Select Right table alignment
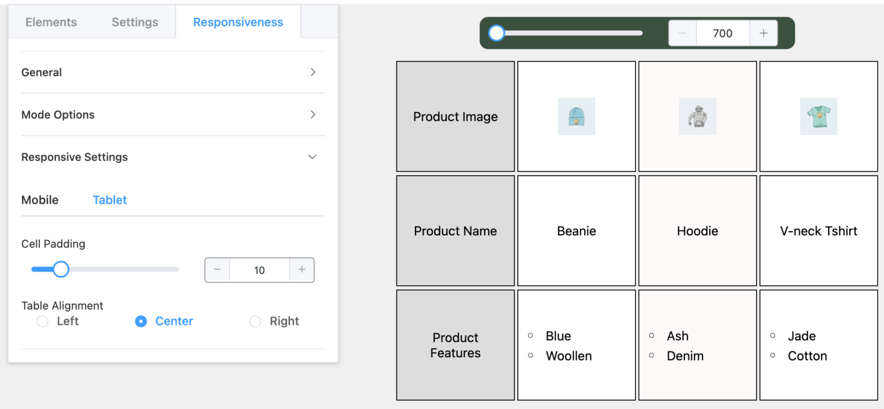This screenshot has height=409, width=884. click(256, 322)
